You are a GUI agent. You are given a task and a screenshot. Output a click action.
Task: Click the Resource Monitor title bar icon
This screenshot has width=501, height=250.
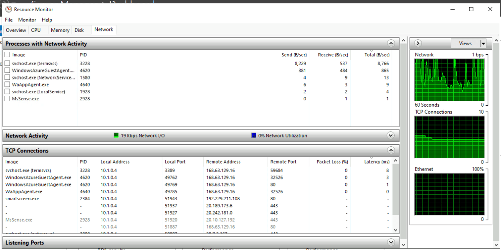click(8, 9)
